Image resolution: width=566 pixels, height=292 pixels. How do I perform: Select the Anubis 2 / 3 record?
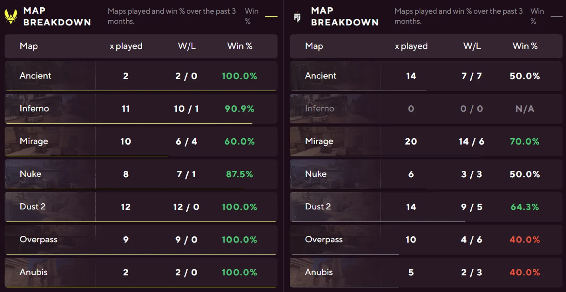[x=471, y=272]
